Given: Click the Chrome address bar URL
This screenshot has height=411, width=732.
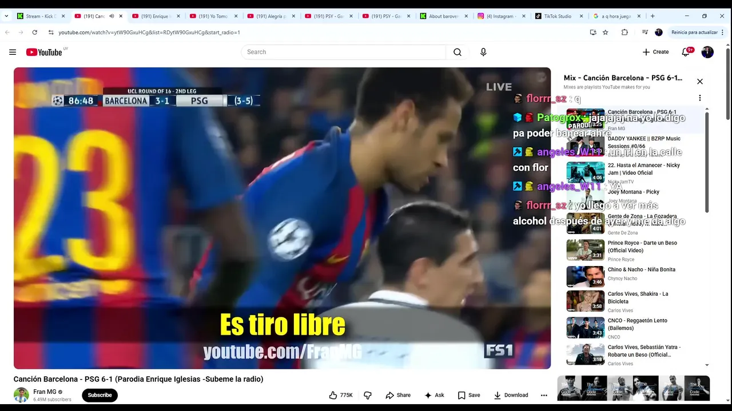Looking at the screenshot, I should (149, 33).
